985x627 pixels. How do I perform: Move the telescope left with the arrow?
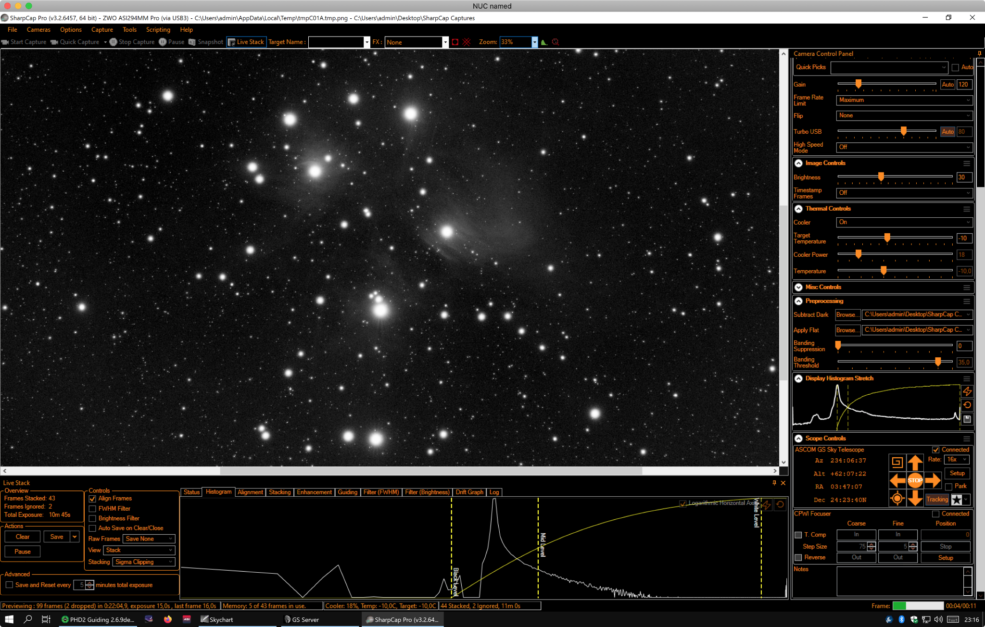click(x=897, y=480)
